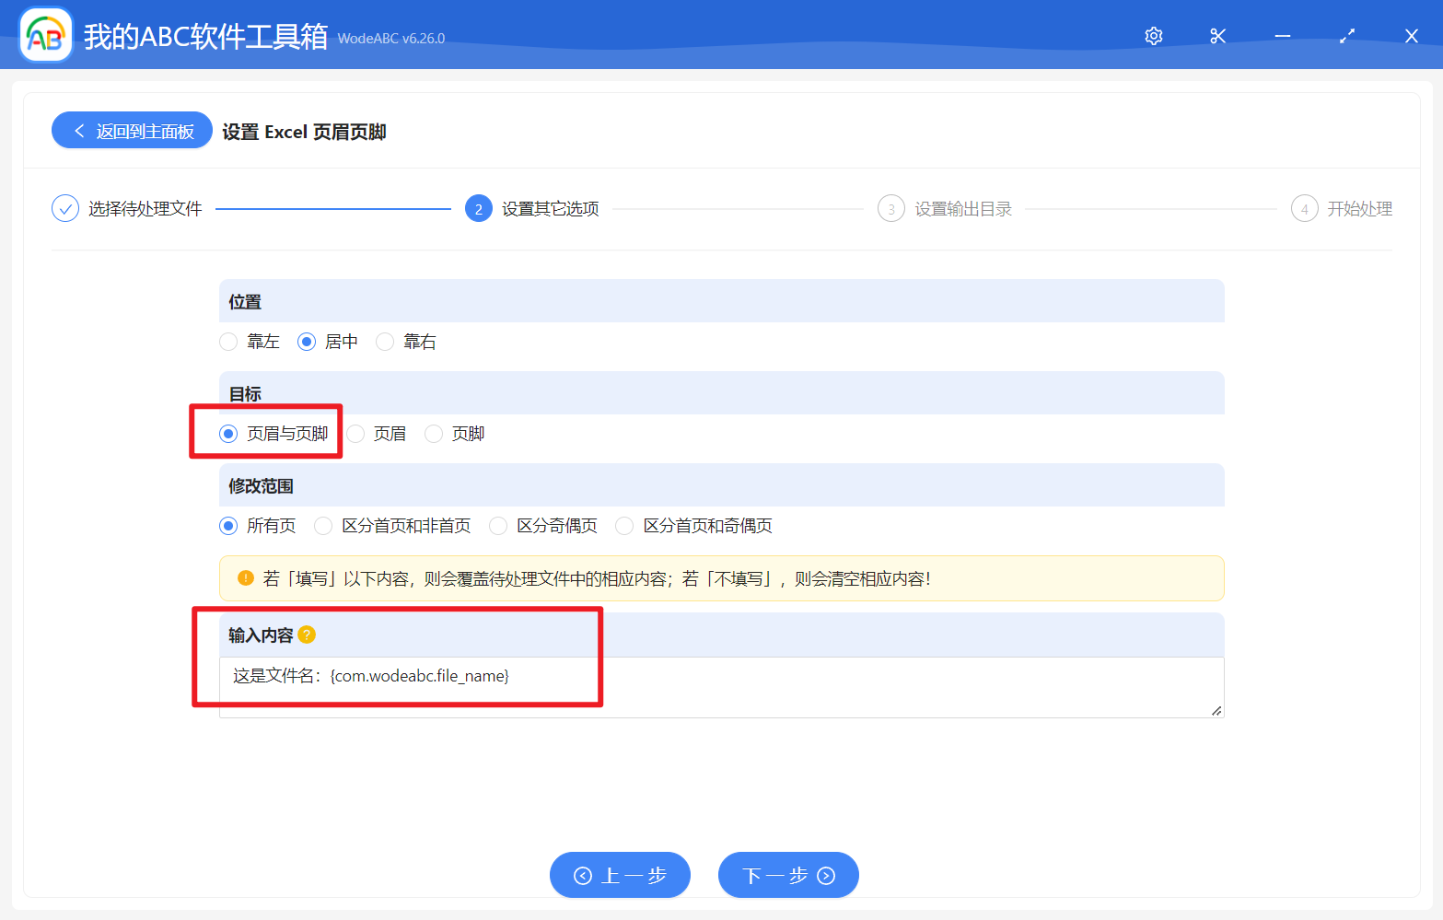Open settings via the gear icon
Viewport: 1443px width, 920px height.
coord(1153,35)
